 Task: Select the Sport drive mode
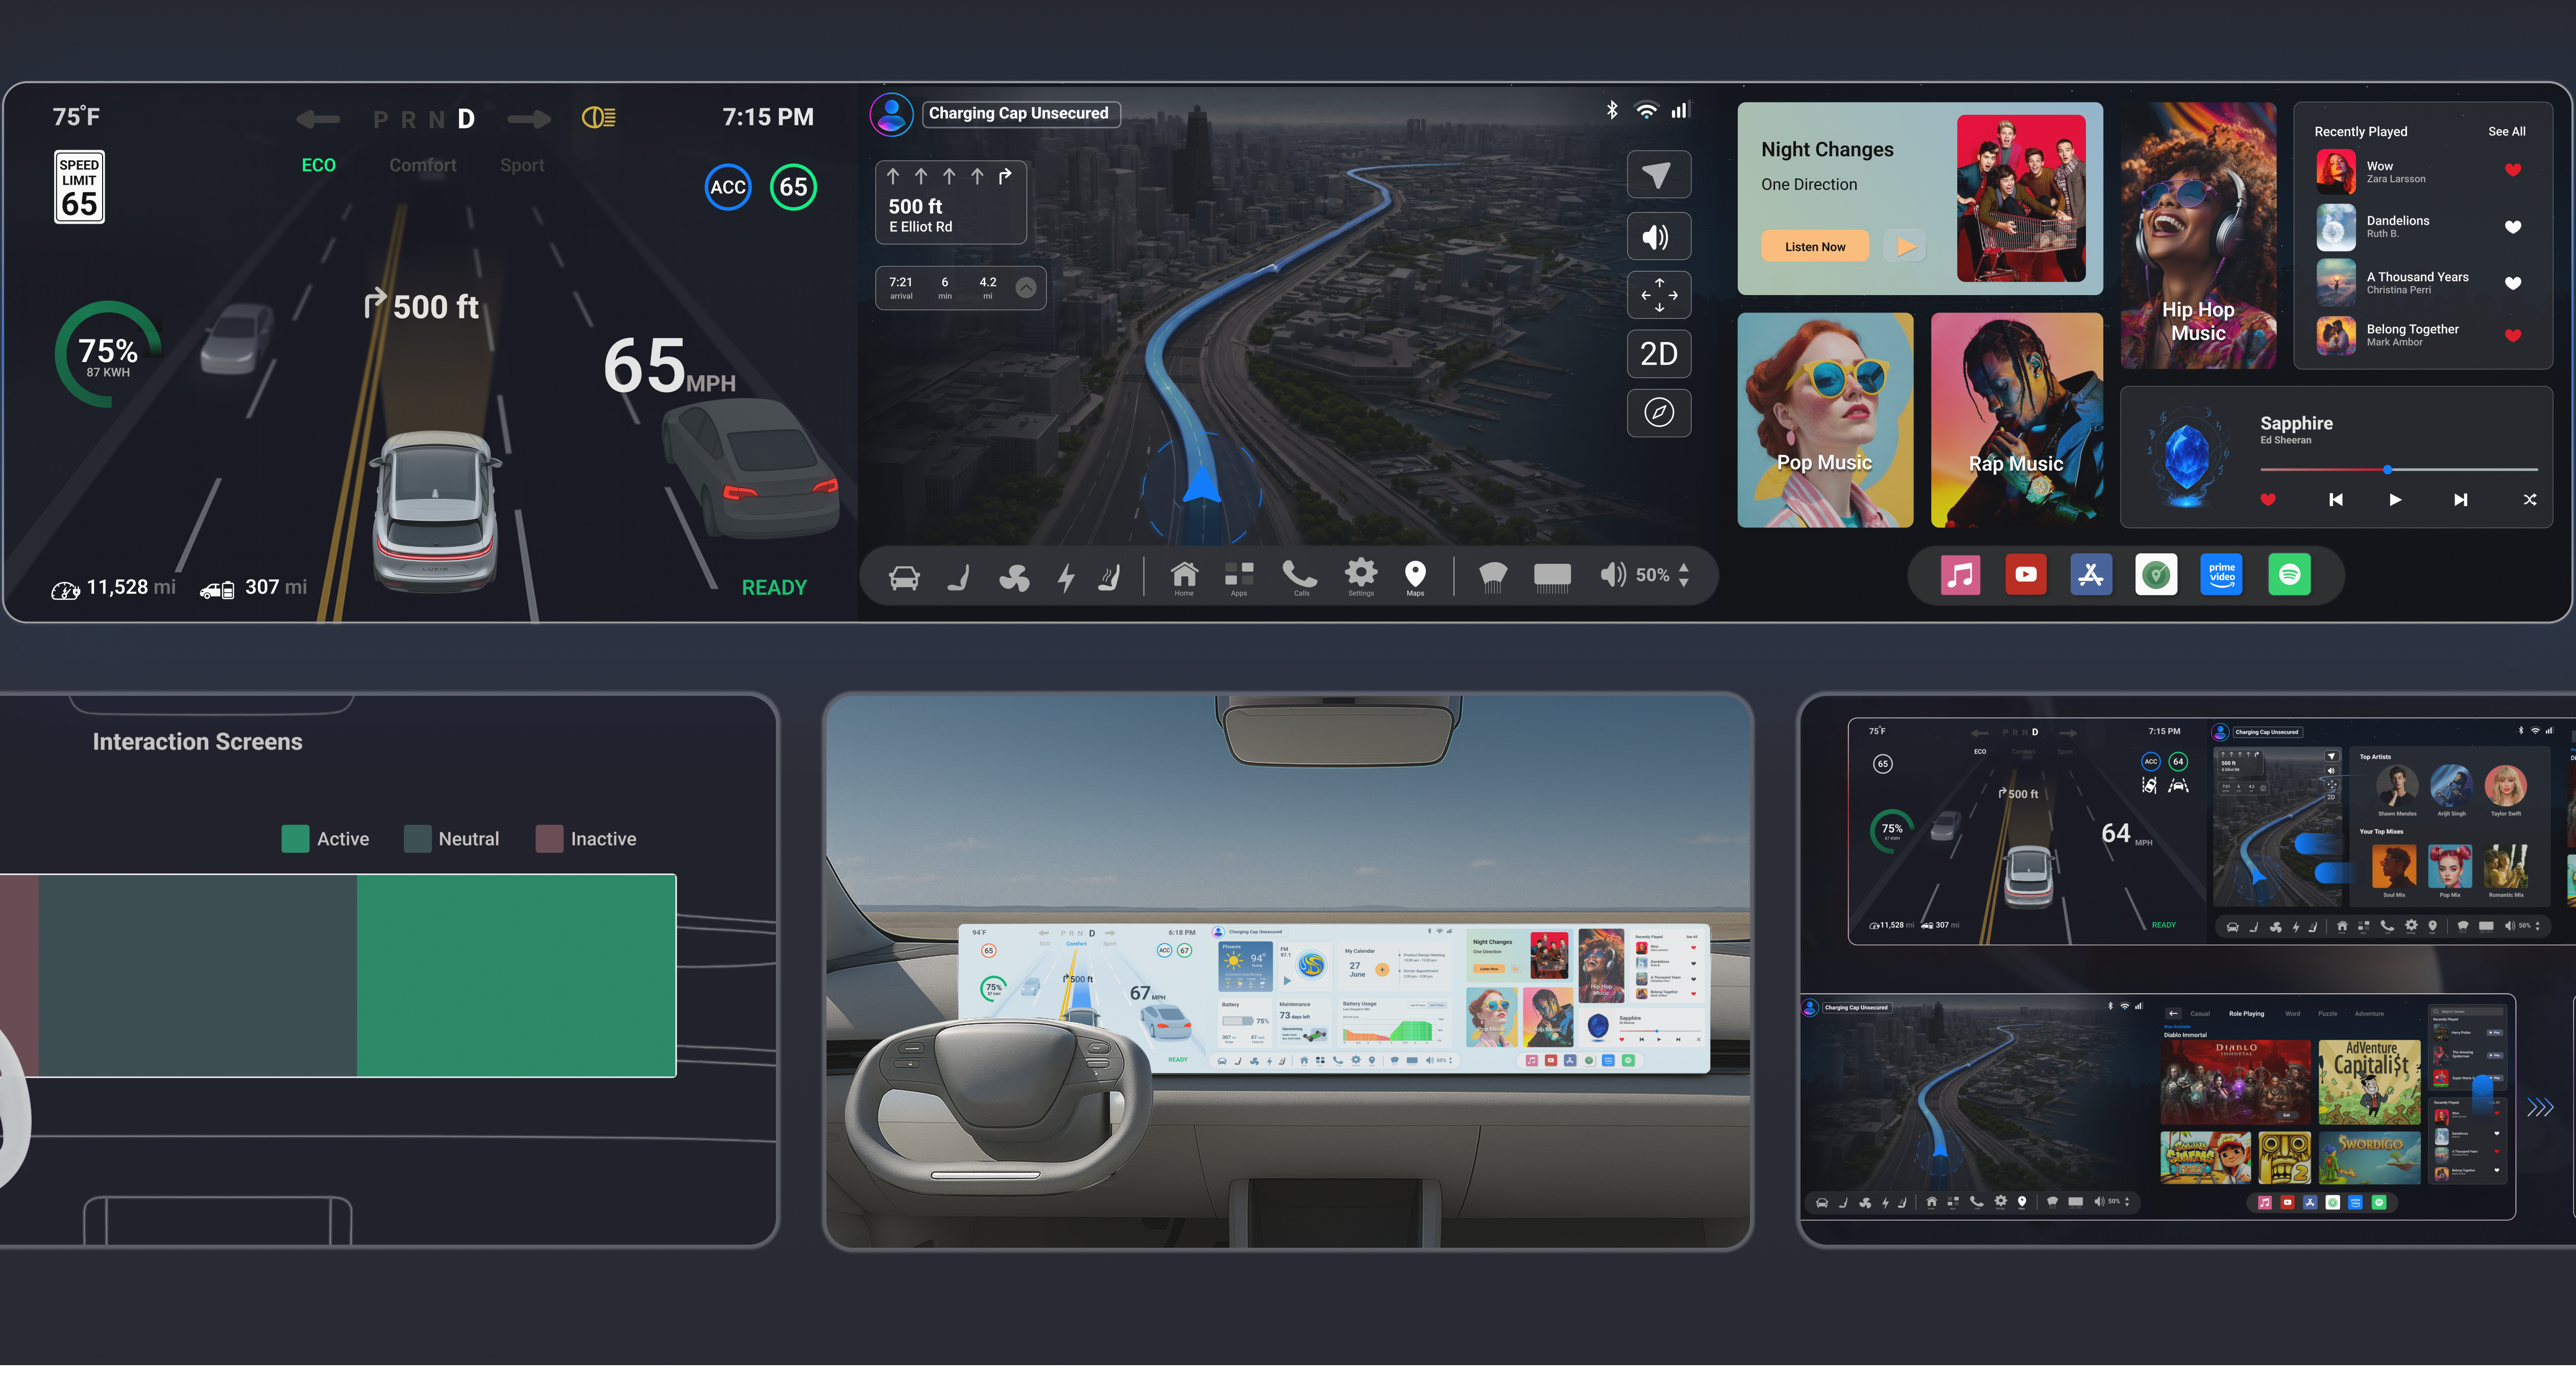point(522,165)
